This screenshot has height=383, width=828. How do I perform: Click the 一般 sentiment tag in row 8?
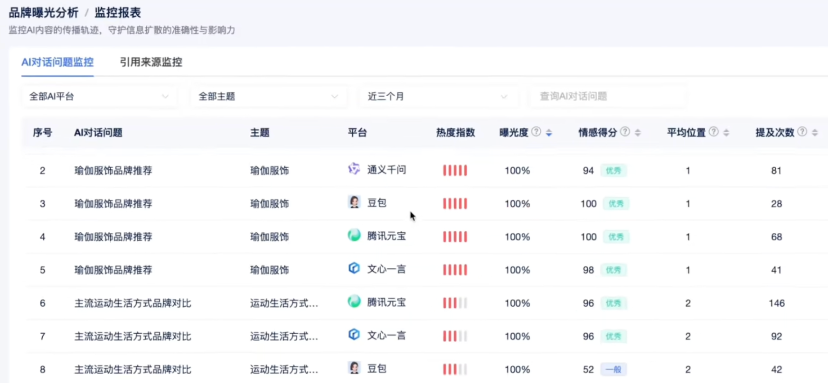tap(613, 369)
